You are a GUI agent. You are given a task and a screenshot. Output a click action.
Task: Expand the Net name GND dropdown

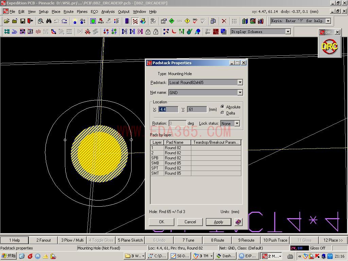tap(240, 92)
